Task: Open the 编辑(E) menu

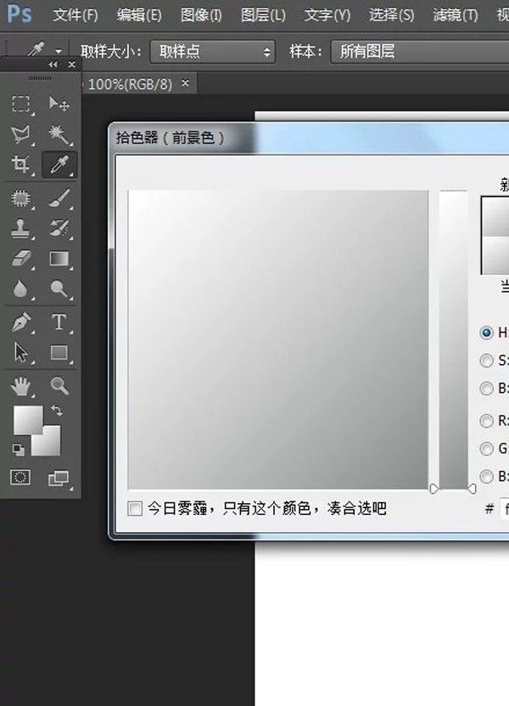Action: coord(139,15)
